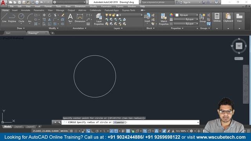Select the Polyline tool
The width and height of the screenshot is (251, 141).
point(12,18)
